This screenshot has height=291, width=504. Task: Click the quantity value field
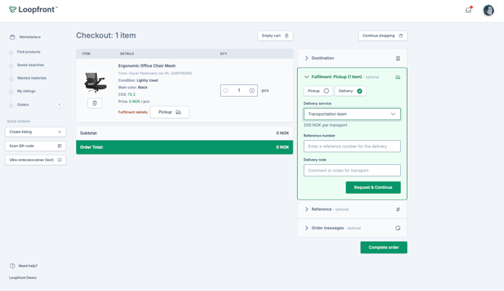click(x=238, y=91)
